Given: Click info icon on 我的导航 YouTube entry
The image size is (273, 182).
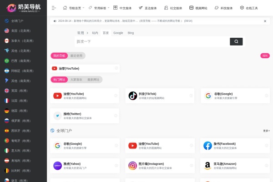Looking at the screenshot, I should [x=116, y=68].
